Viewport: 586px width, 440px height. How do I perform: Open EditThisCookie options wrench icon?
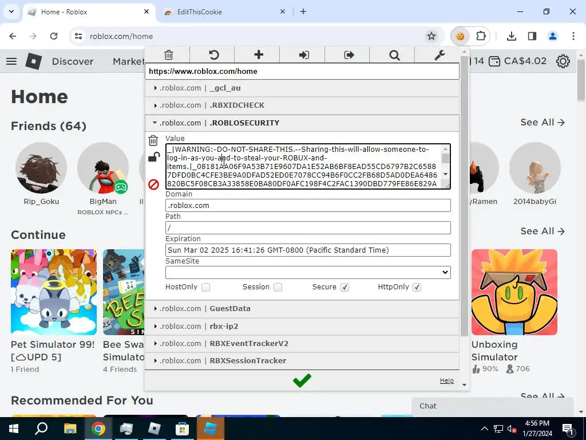(x=439, y=55)
